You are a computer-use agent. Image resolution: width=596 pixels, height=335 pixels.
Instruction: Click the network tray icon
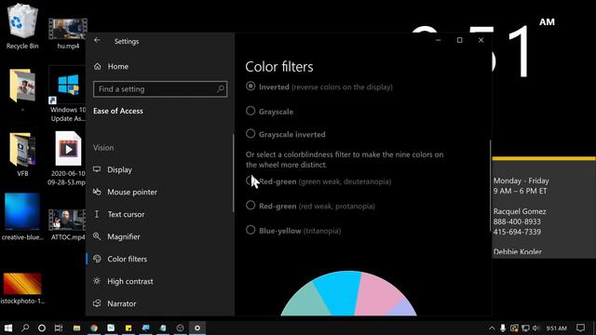click(x=525, y=328)
